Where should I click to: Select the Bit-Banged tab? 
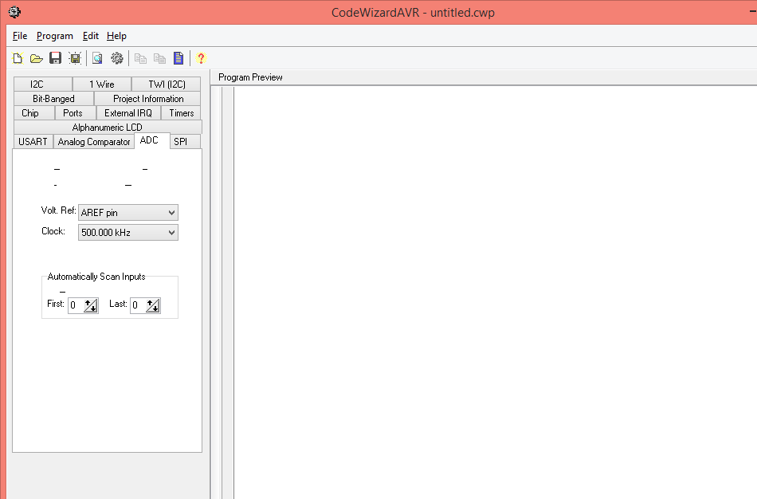53,99
